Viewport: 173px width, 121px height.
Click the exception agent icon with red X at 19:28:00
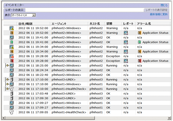11,56
